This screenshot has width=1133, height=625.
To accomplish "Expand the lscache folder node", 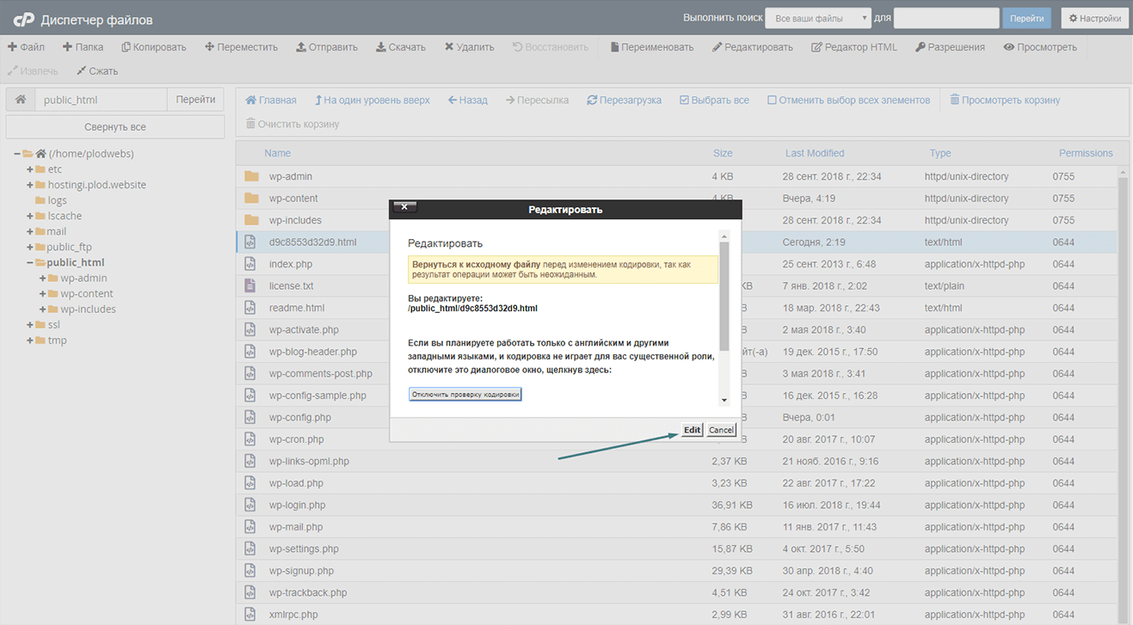I will tap(30, 216).
